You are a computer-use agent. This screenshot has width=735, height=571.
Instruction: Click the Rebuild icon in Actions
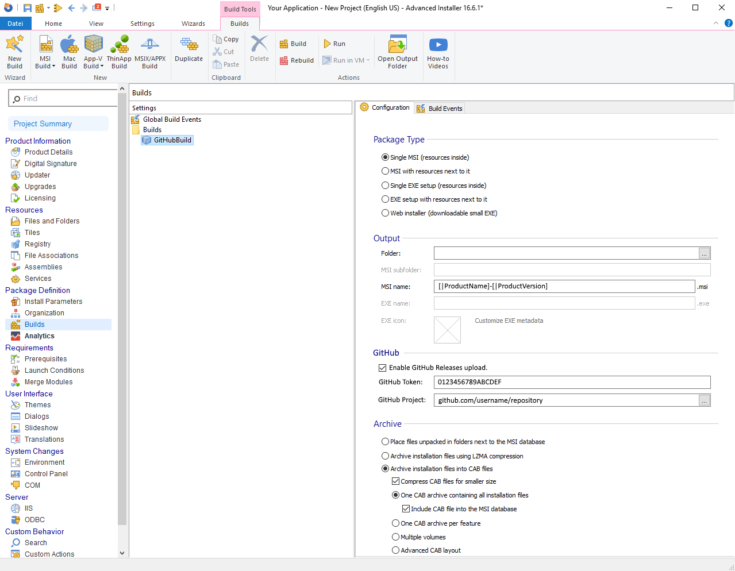coord(284,60)
